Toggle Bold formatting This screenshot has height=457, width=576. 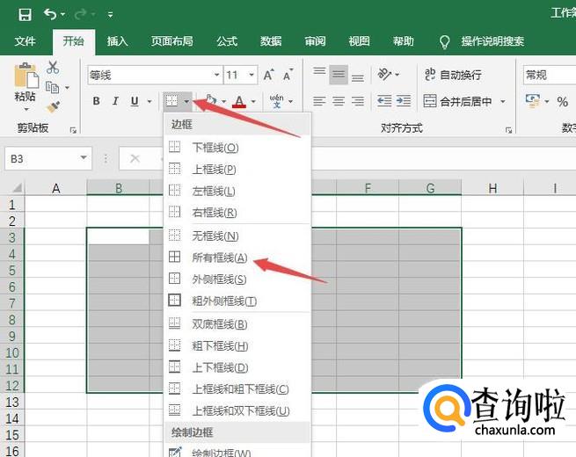click(96, 101)
